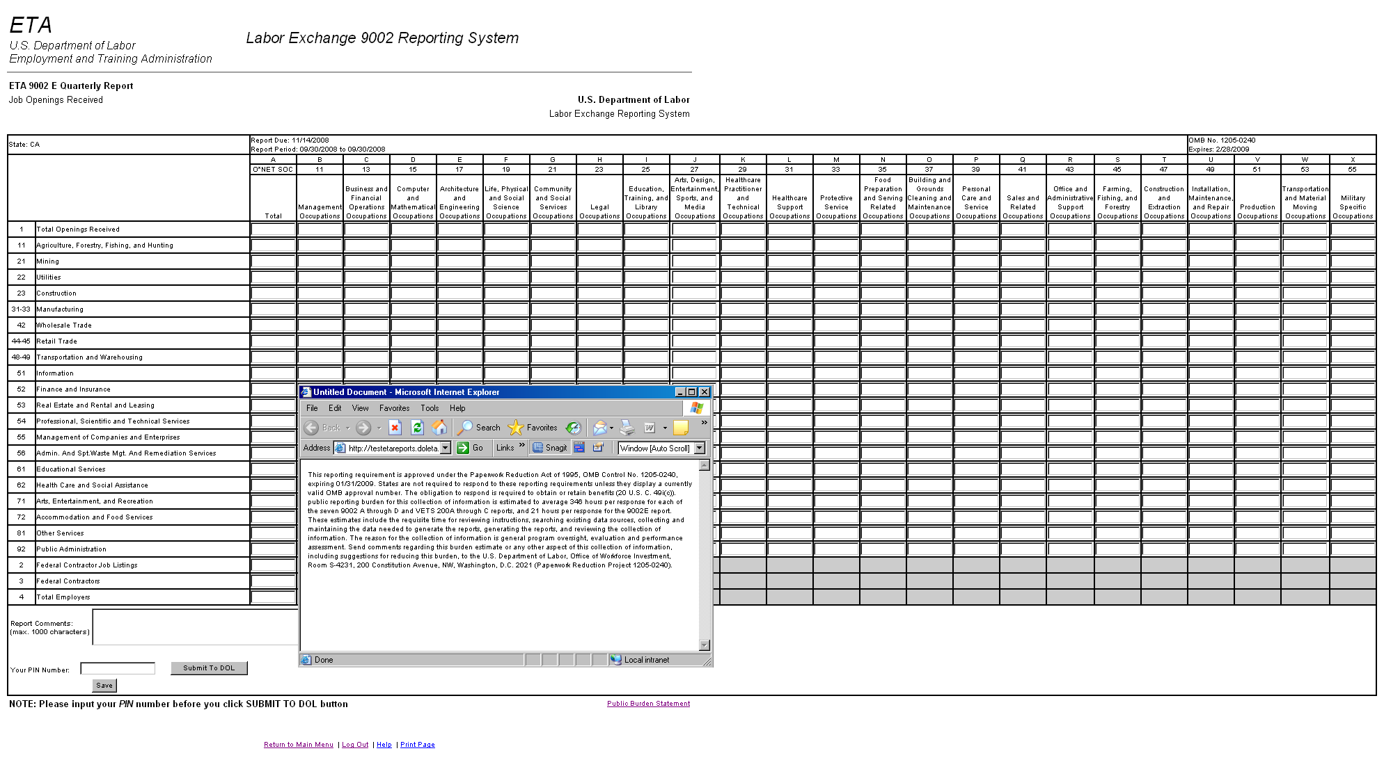
Task: Click the Stop button in browser toolbar
Action: coord(395,428)
